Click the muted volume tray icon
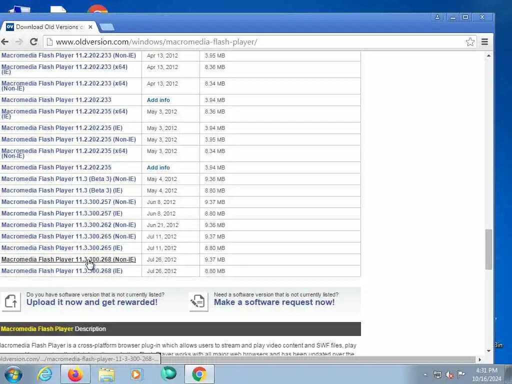The height and width of the screenshot is (384, 512). coord(449,374)
